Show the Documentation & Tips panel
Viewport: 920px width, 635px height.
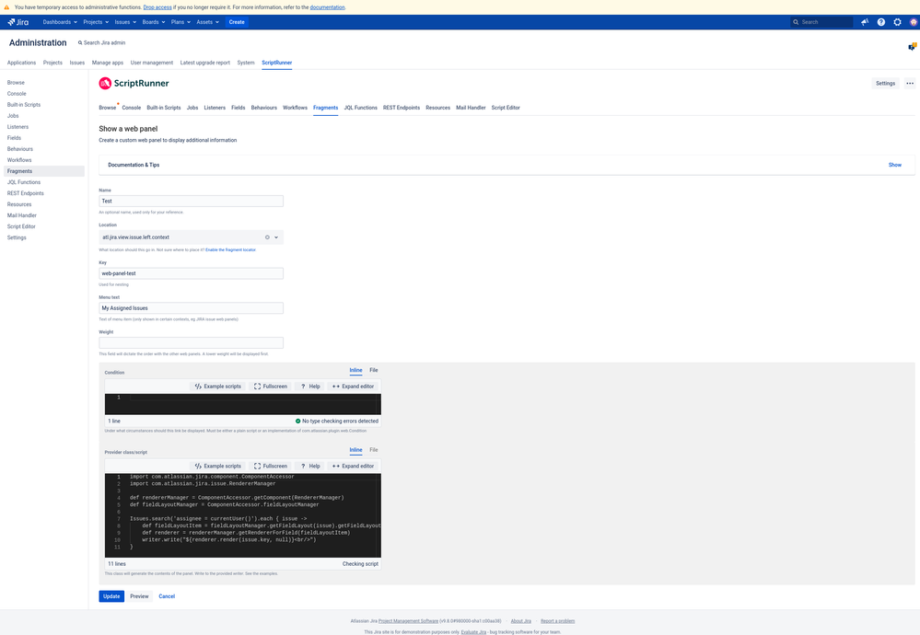point(894,165)
